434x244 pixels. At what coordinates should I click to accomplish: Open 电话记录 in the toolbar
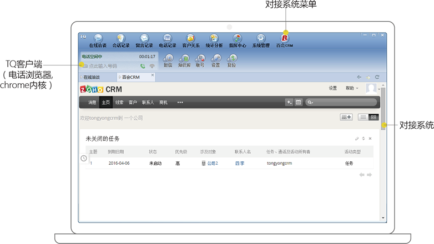(167, 39)
